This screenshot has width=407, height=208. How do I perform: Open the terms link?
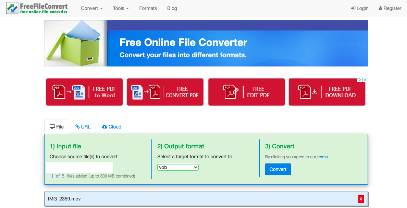click(322, 157)
